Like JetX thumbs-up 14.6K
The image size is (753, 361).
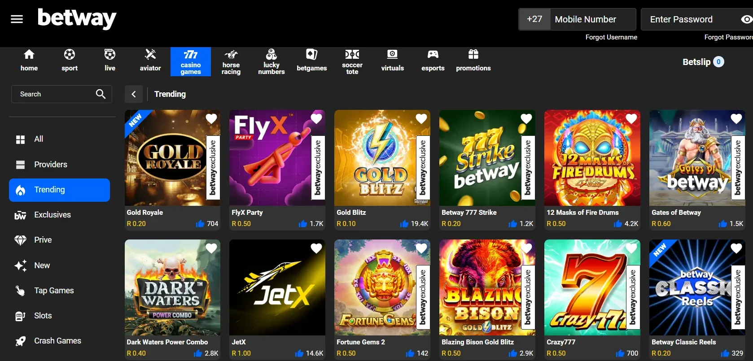[x=299, y=353]
